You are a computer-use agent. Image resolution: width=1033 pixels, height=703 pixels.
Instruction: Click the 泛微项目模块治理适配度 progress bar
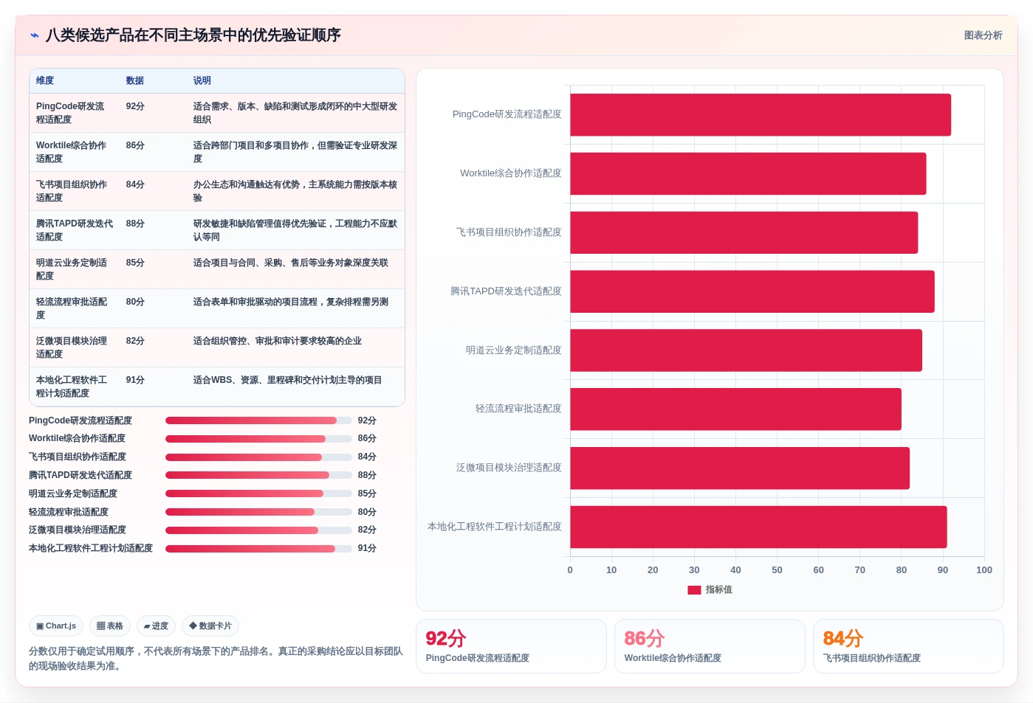[258, 530]
